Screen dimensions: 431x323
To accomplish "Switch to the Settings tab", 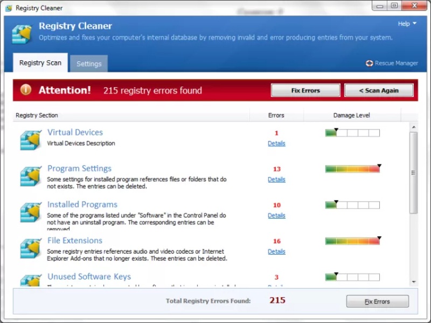I will (89, 63).
